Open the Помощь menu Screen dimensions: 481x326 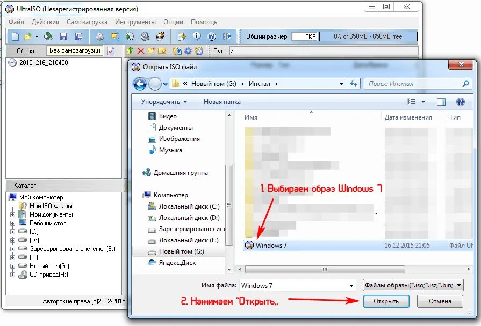point(204,22)
